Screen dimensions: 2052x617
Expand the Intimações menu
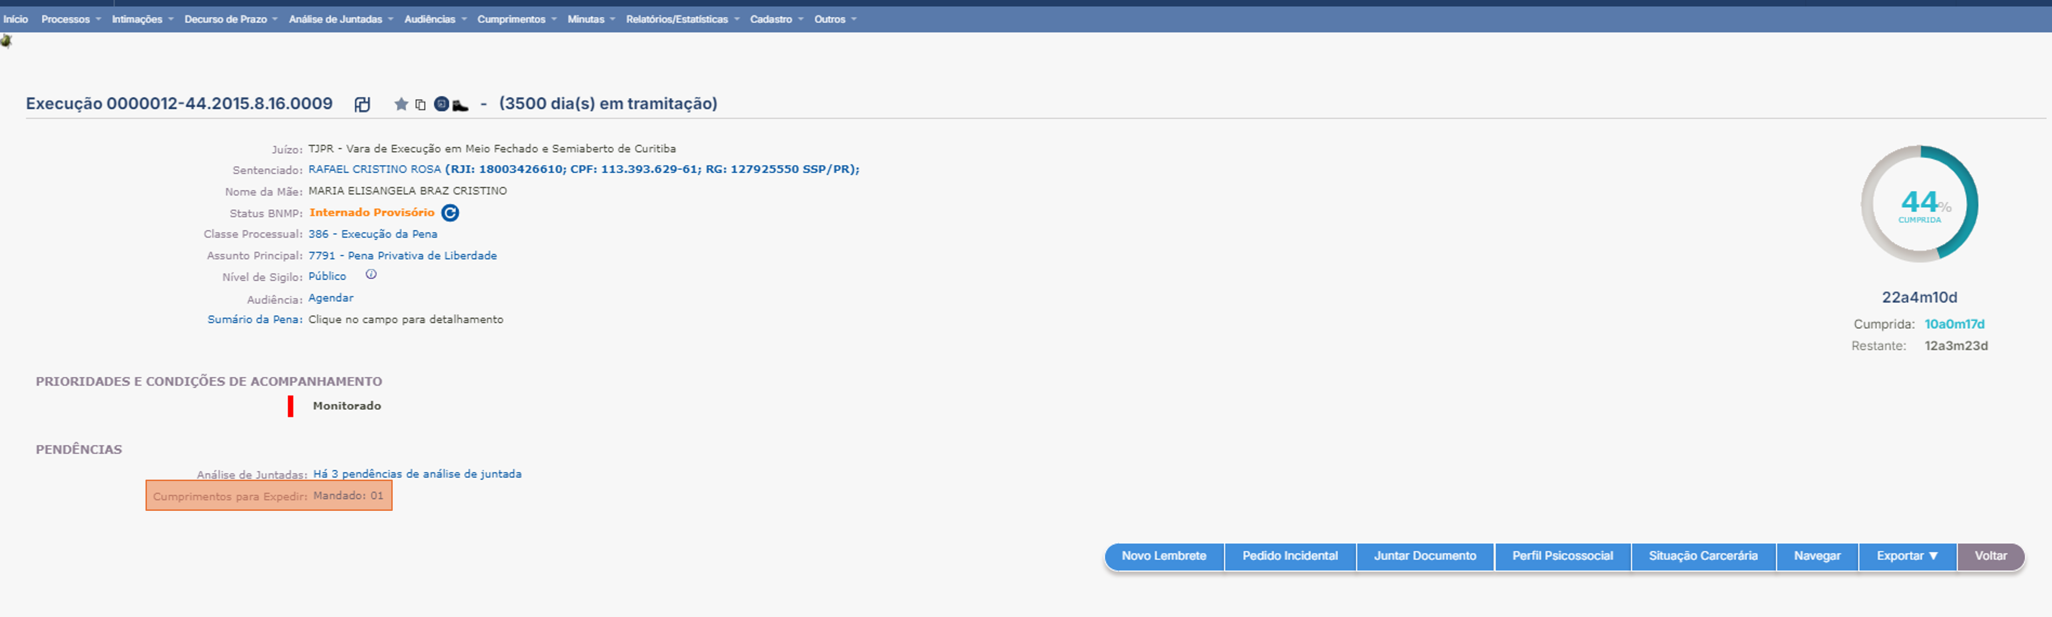[143, 19]
